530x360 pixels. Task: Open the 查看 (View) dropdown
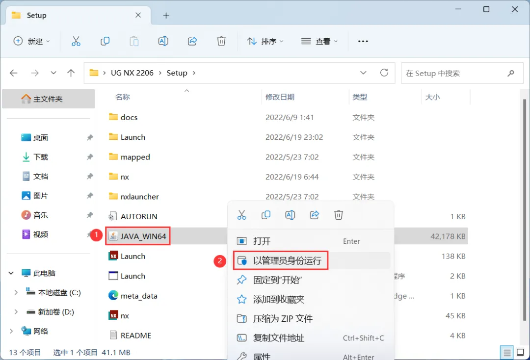click(x=319, y=41)
